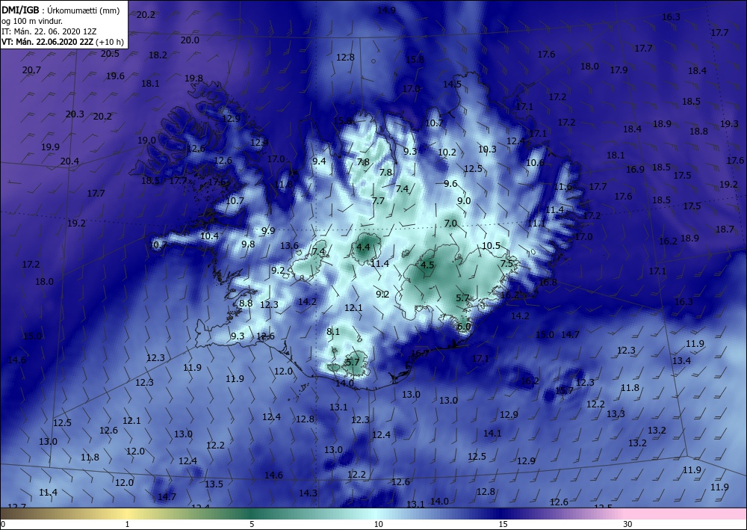Click the 'IT: Mán. 22. 06. 2020 12Z' line

tap(49, 31)
